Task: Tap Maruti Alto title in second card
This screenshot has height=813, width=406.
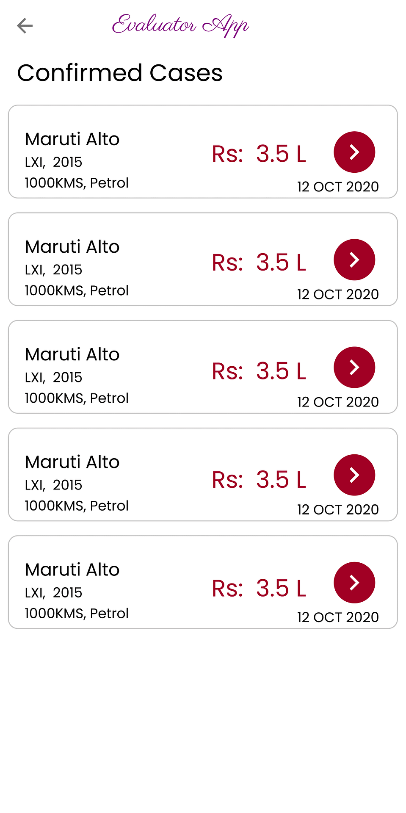Action: (72, 247)
